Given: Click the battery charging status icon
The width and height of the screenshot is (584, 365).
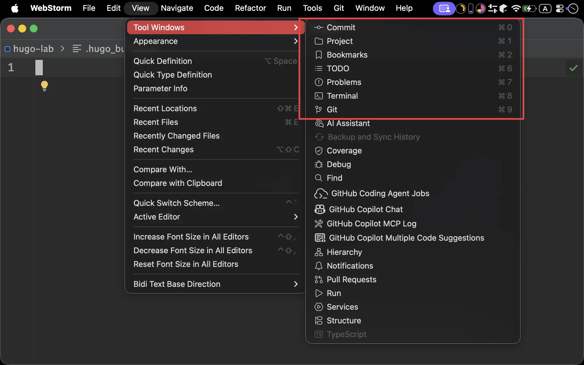Looking at the screenshot, I should pos(529,9).
